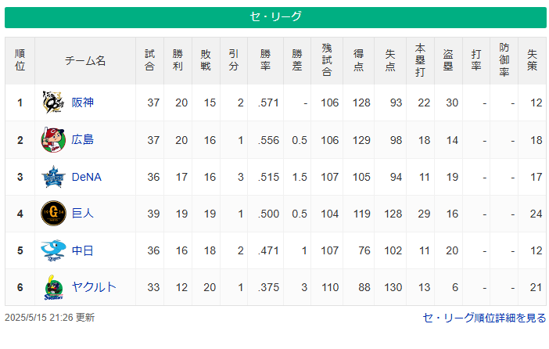
Task: Click the 2025/5/15 21:26 更新 timestamp
Action: click(50, 318)
